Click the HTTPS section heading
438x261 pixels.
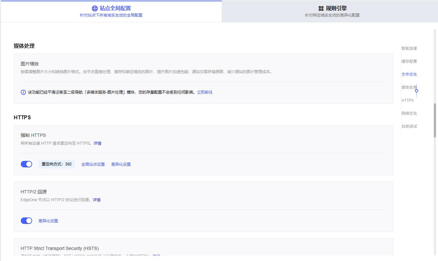click(22, 118)
